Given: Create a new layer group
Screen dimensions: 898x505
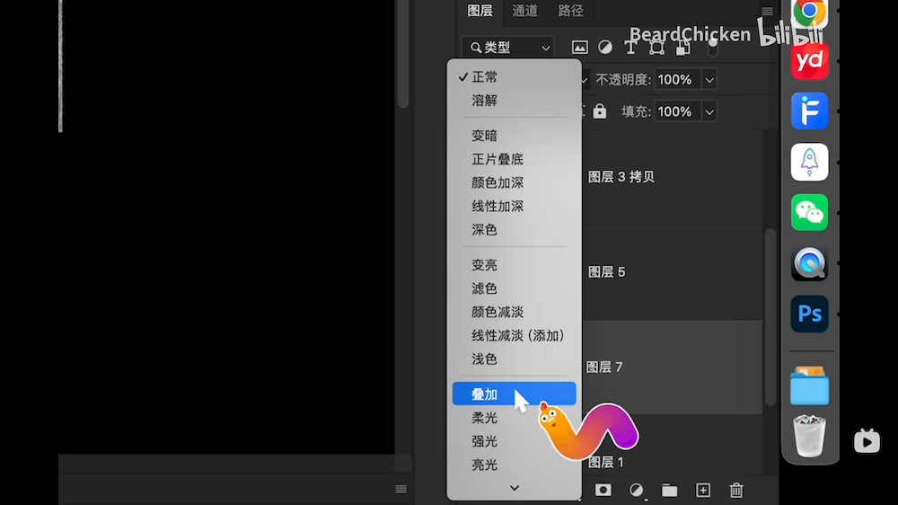Looking at the screenshot, I should tap(670, 490).
